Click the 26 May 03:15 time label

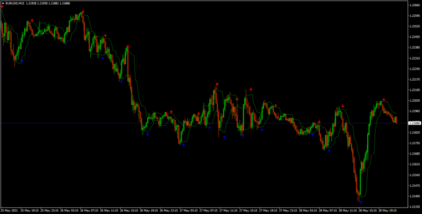[69, 210]
